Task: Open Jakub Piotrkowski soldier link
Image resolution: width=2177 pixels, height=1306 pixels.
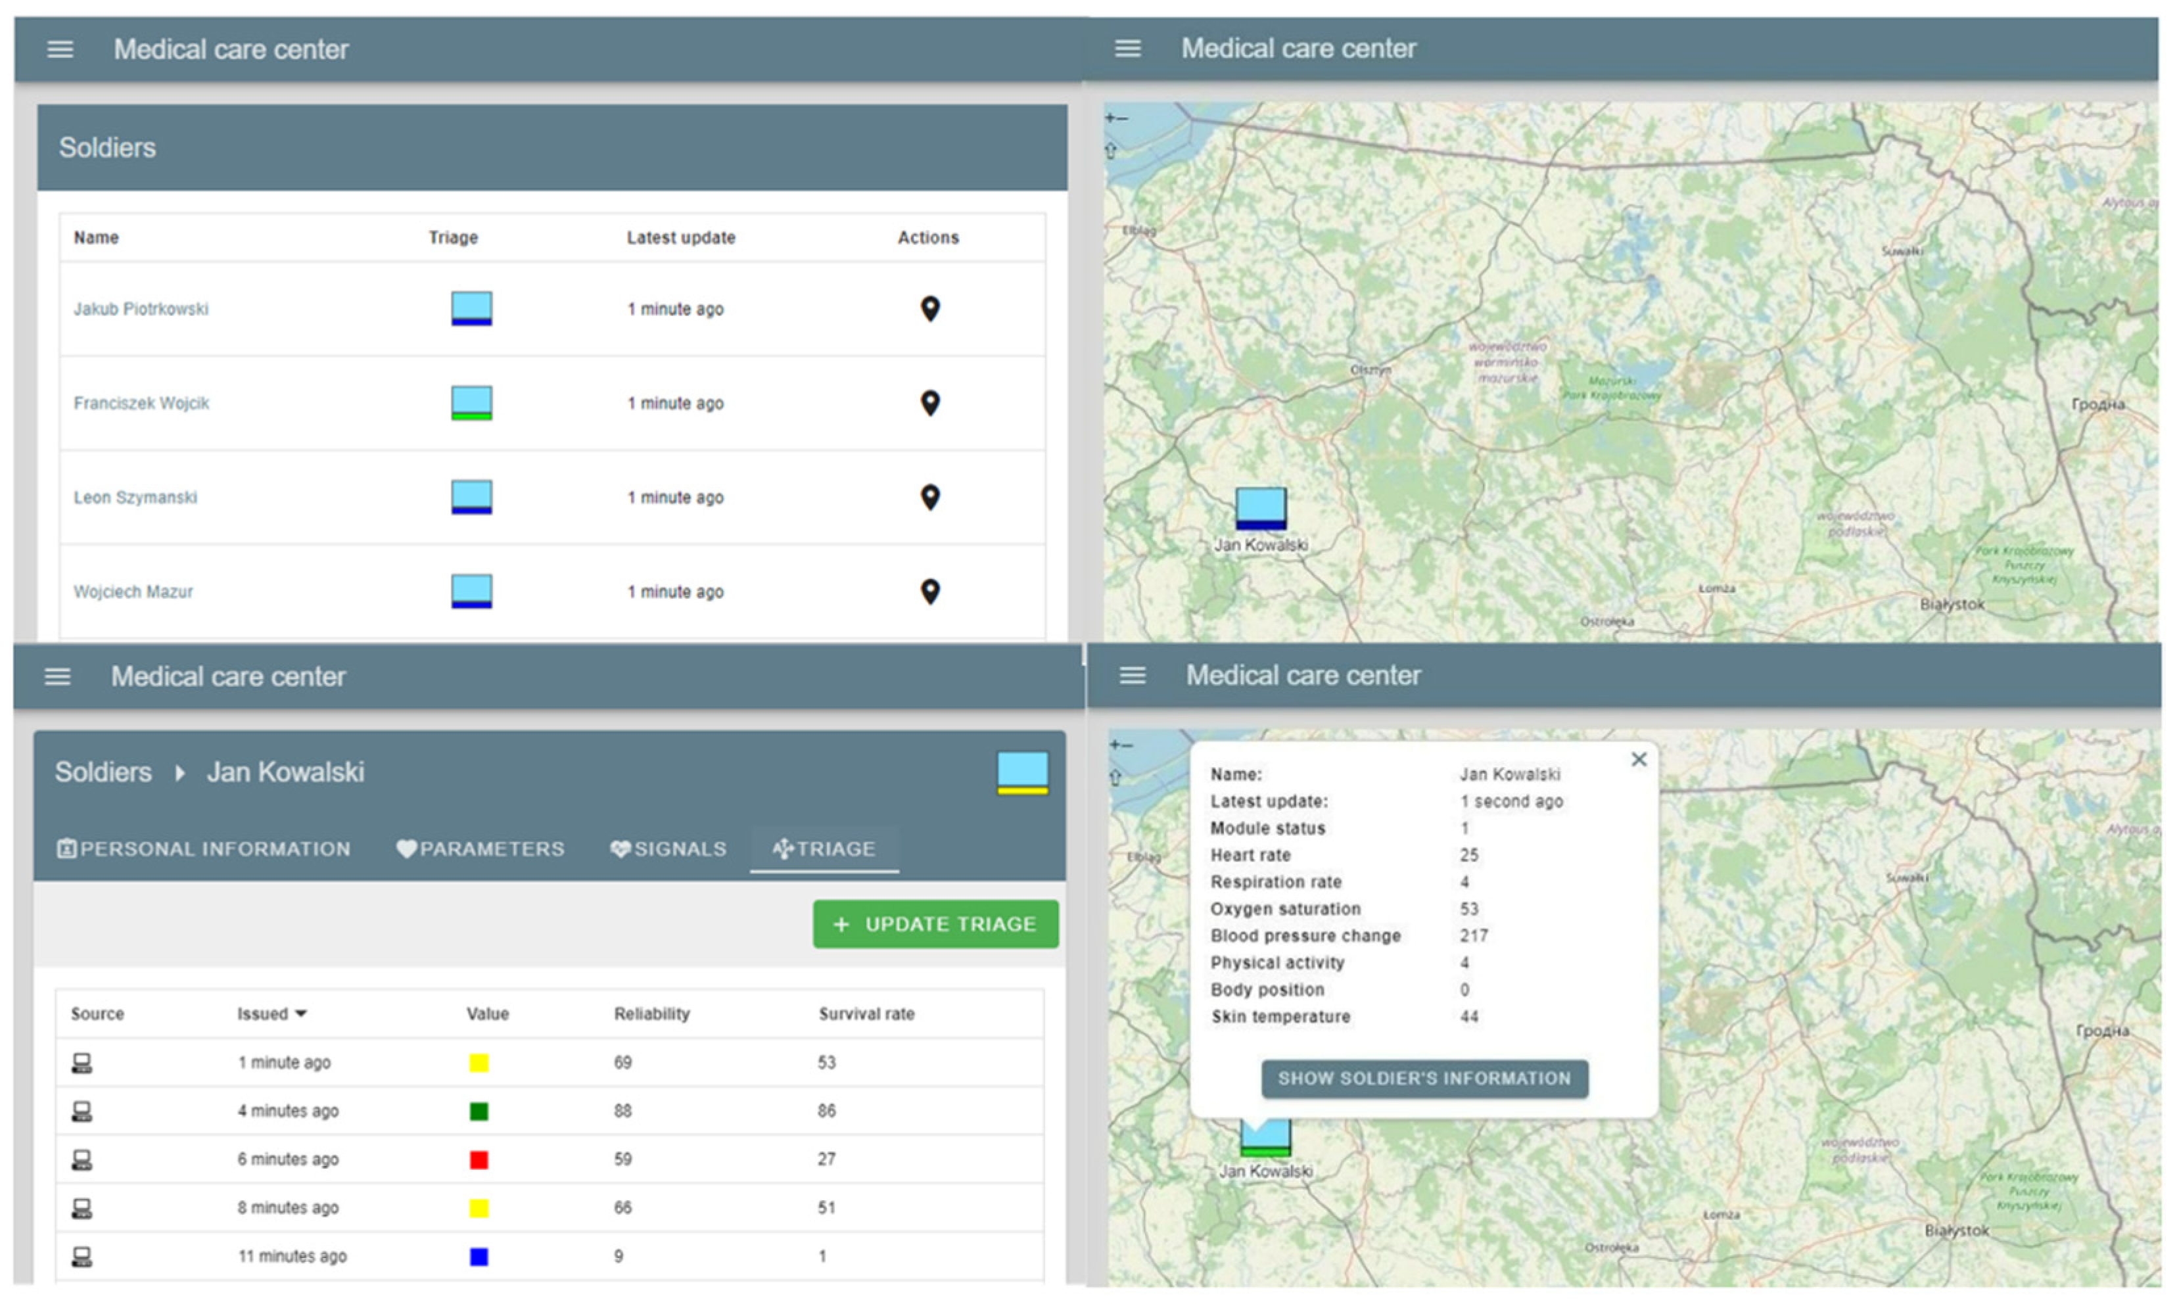Action: (x=141, y=309)
